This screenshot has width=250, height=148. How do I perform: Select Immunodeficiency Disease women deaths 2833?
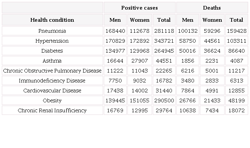pyautogui.click(x=212, y=81)
